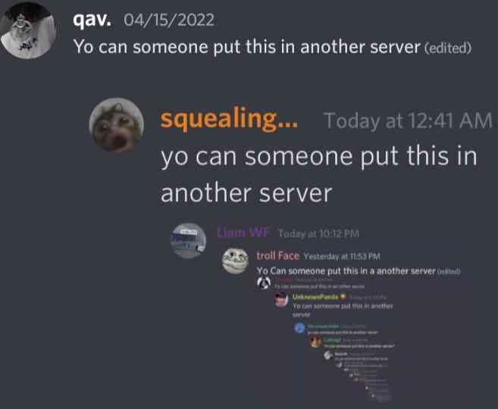Click the squealing... cat avatar
Viewport: 498px width, 409px height.
tap(116, 124)
